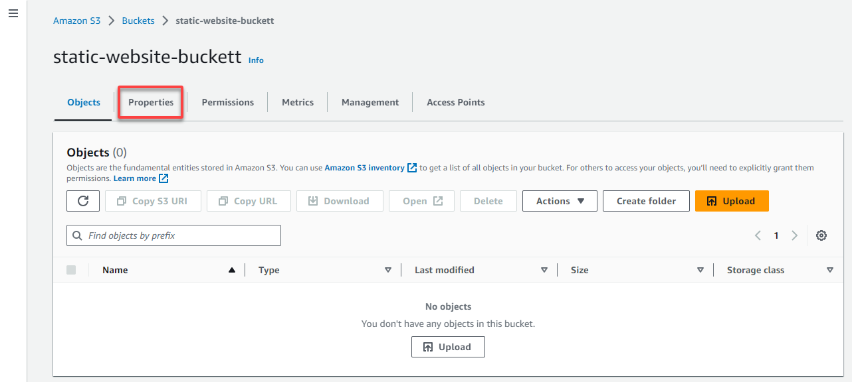
Task: Go to next page arrow
Action: pyautogui.click(x=794, y=235)
